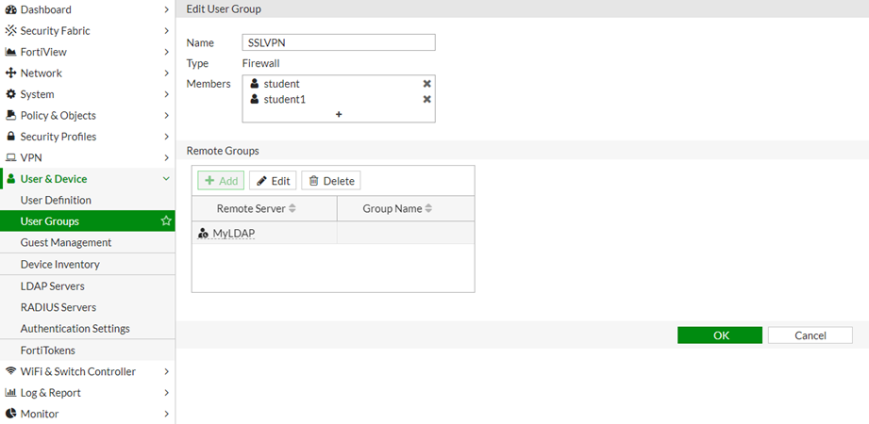The height and width of the screenshot is (424, 869).
Task: Click the Security Fabric icon
Action: pyautogui.click(x=11, y=31)
